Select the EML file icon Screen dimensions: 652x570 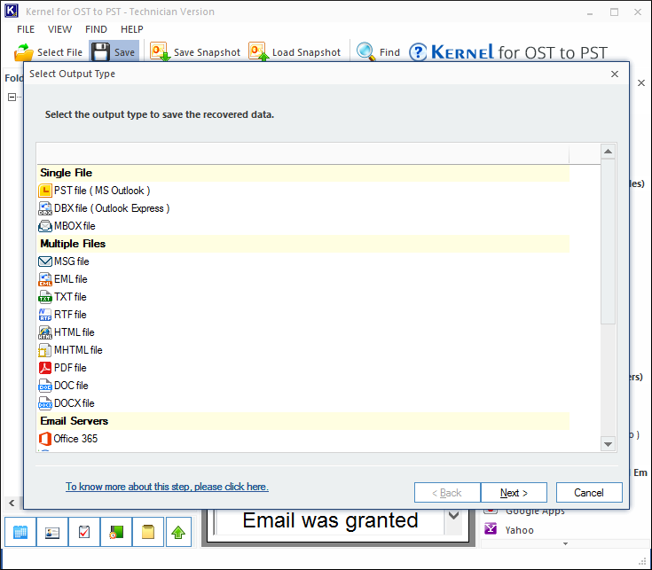[x=45, y=279]
